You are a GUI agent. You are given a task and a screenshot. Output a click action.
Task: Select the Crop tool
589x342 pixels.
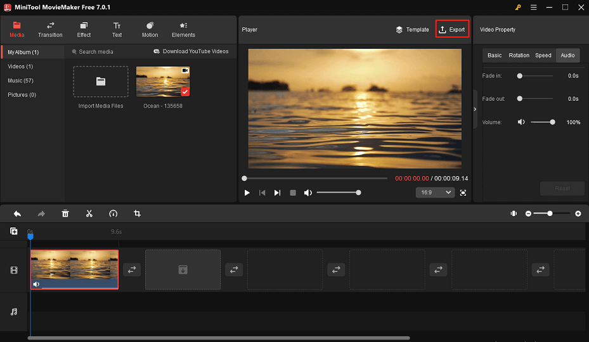[137, 213]
